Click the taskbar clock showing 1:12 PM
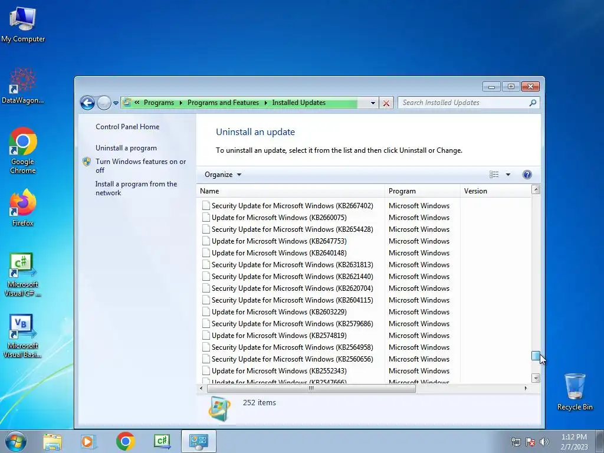Image resolution: width=604 pixels, height=453 pixels. (574, 442)
